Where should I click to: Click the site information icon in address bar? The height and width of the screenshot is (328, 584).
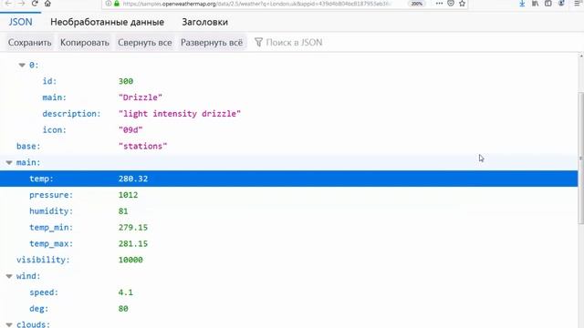[x=109, y=4]
